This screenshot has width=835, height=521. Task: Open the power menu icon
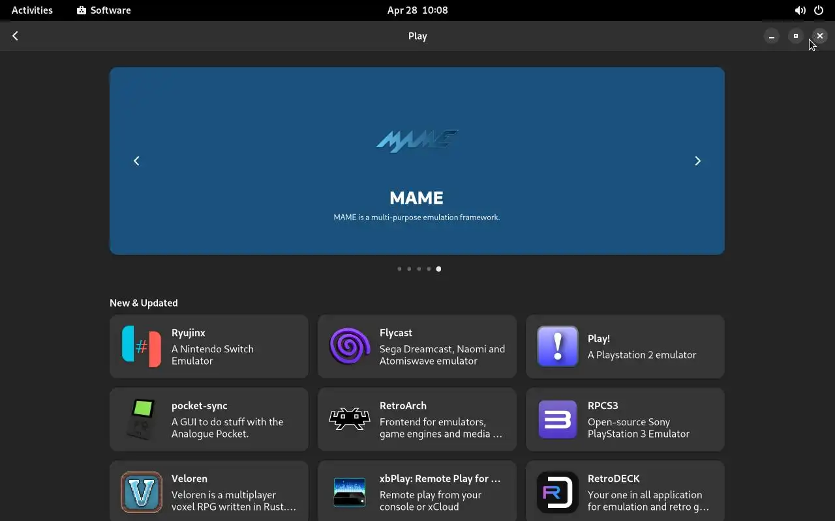pyautogui.click(x=819, y=10)
